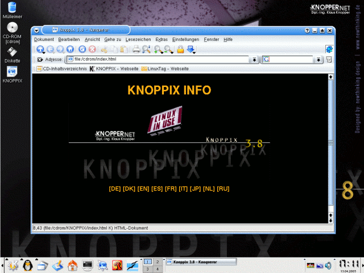Click the button right of the search field
Viewport: 364px width, 273px height.
[x=329, y=60]
